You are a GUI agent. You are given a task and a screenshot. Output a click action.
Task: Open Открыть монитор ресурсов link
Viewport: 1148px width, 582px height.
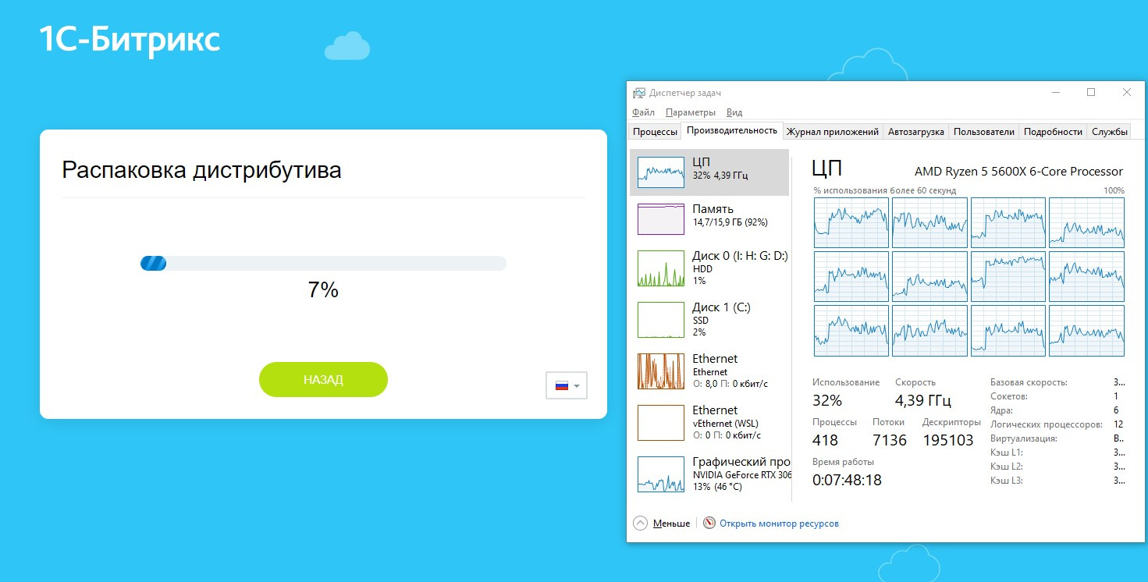[779, 523]
